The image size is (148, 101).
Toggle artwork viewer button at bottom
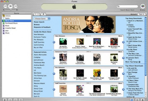[x=21, y=100]
